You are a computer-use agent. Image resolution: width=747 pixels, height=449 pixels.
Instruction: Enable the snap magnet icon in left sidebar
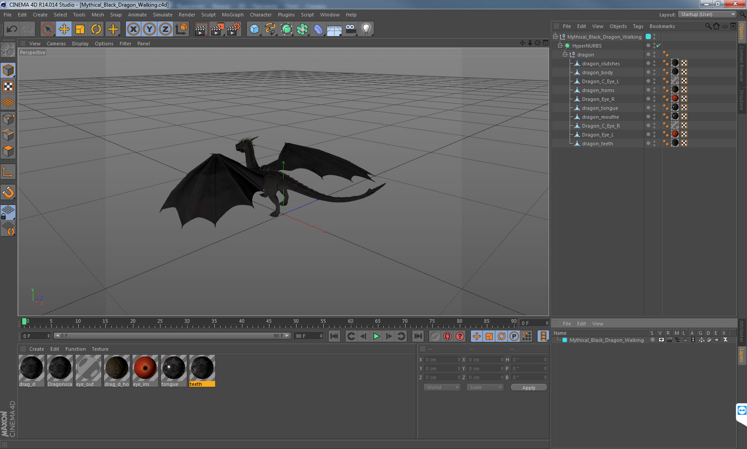[x=8, y=192]
